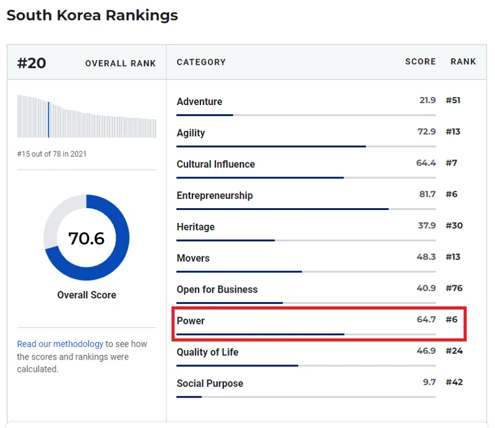
Task: Select the Agility category label
Action: [191, 133]
